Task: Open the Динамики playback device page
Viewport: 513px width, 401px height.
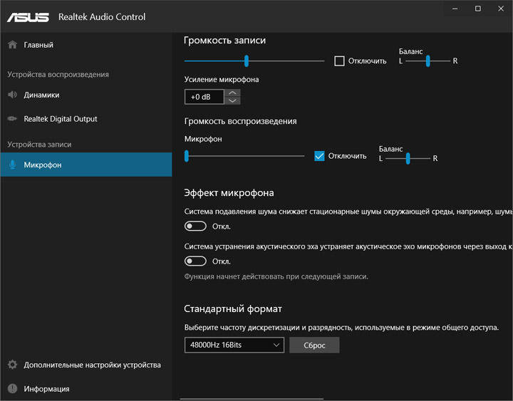Action: point(41,95)
